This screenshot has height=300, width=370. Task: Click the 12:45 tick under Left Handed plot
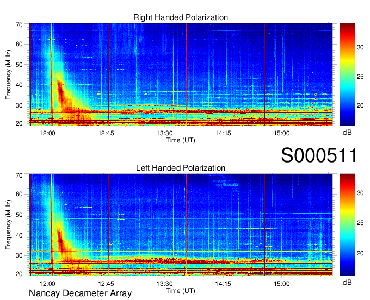(x=106, y=284)
